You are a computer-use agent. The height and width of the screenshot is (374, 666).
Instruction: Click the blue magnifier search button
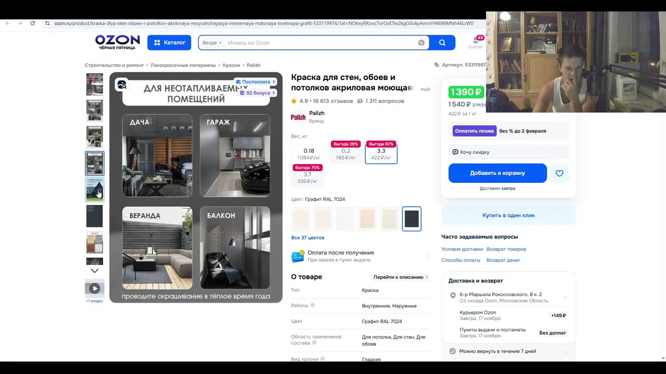442,43
